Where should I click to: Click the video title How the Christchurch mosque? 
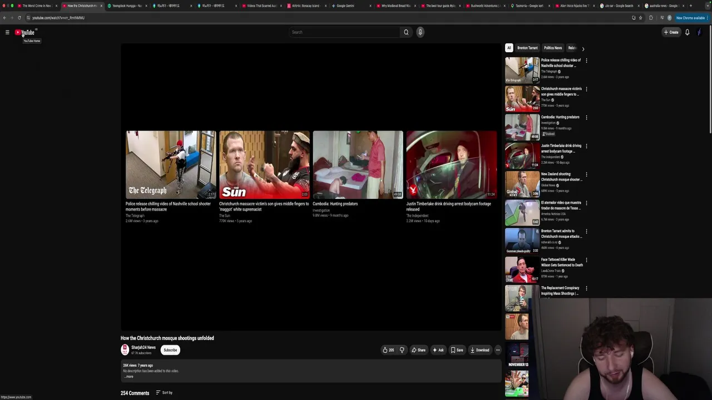[x=167, y=338]
